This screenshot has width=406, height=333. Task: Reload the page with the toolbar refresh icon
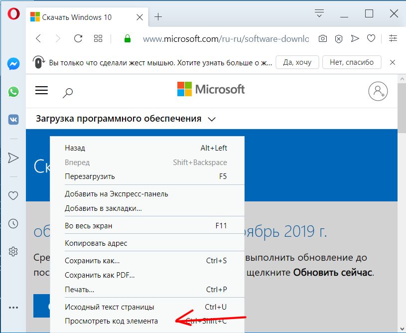point(78,38)
